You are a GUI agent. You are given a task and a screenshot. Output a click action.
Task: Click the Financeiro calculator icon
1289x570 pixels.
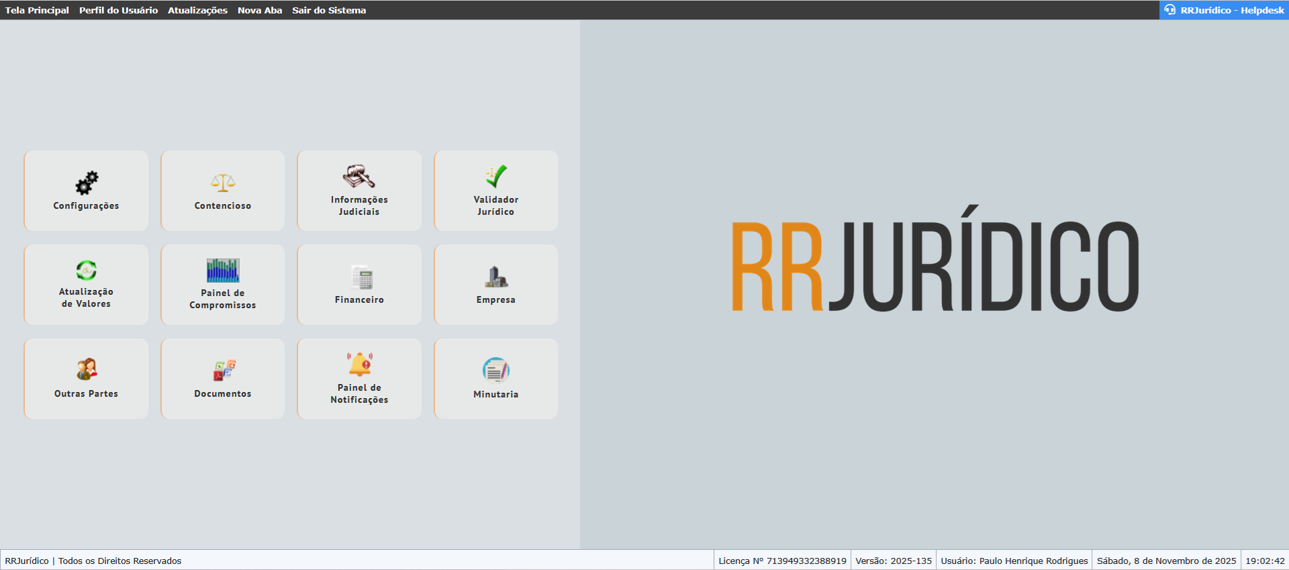[x=362, y=277]
